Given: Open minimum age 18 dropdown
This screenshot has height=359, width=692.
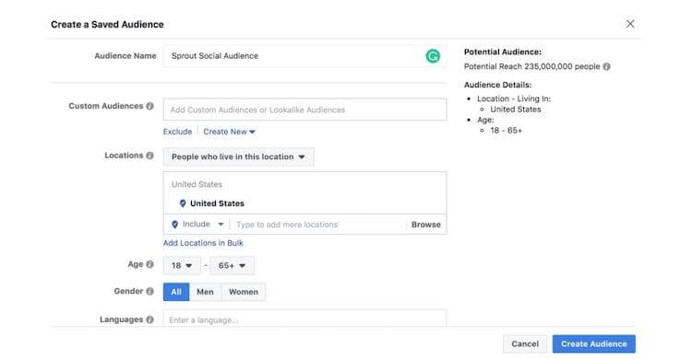Looking at the screenshot, I should (x=182, y=266).
